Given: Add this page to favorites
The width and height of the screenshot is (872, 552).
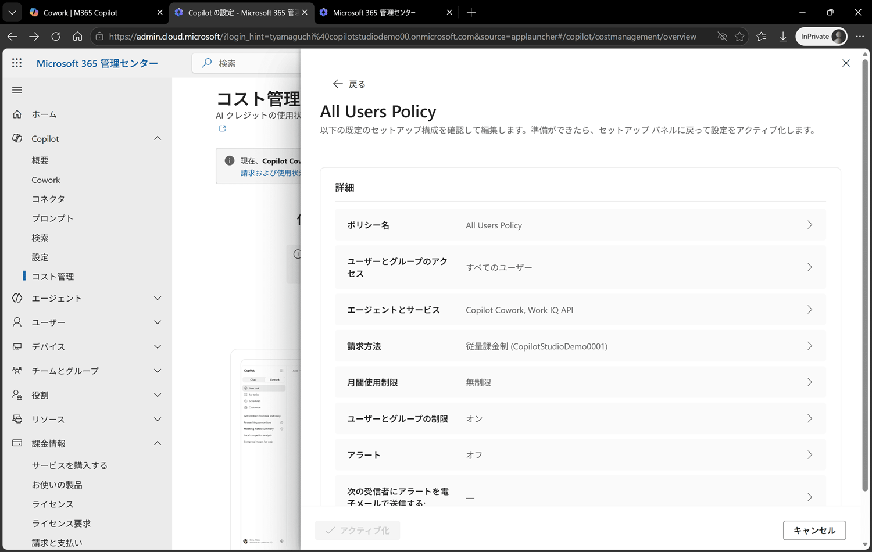Looking at the screenshot, I should coord(739,37).
